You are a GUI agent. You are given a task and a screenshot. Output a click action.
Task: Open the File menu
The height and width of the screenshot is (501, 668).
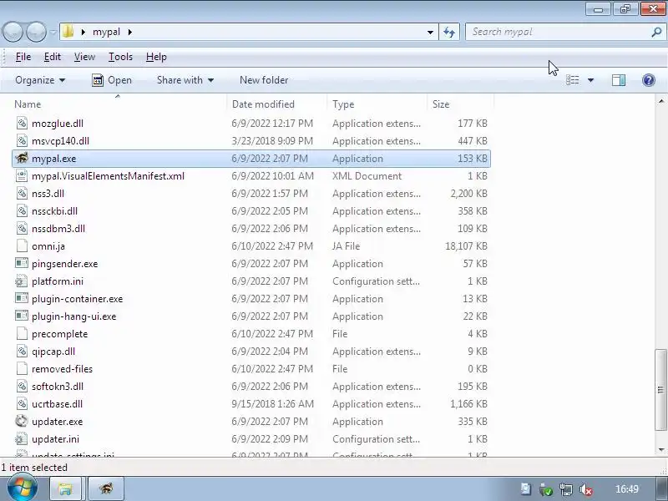(x=23, y=57)
